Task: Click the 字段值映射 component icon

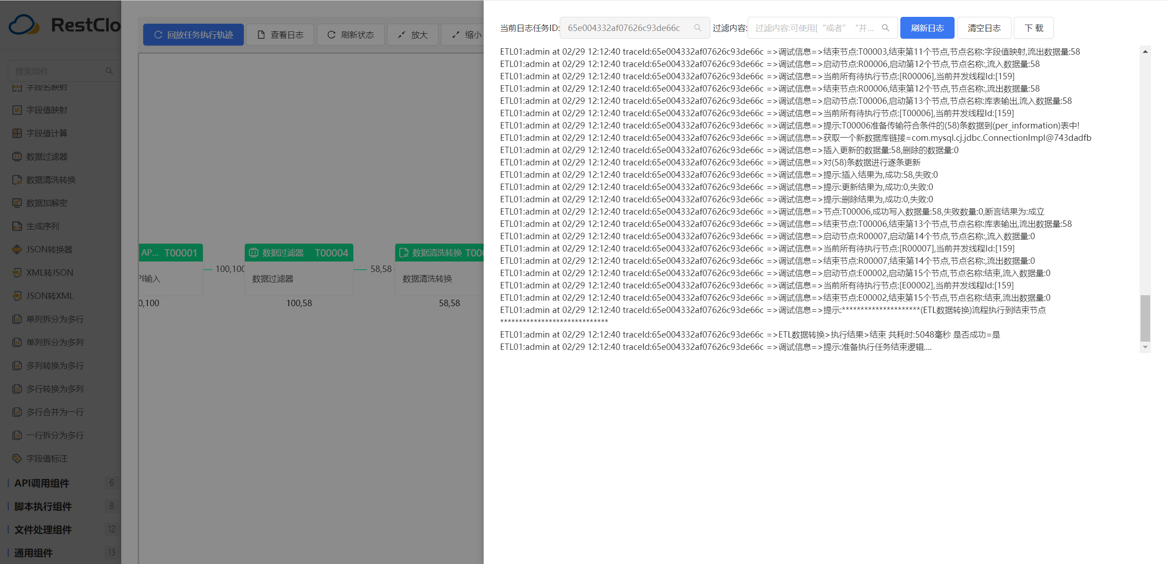Action: 17,110
